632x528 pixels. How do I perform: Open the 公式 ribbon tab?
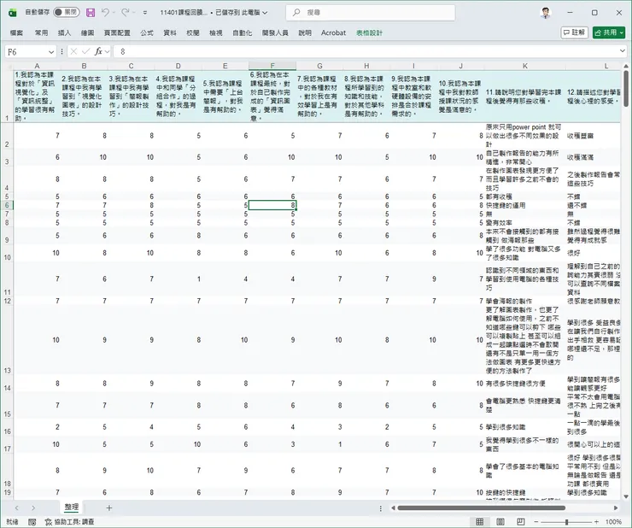(x=146, y=32)
